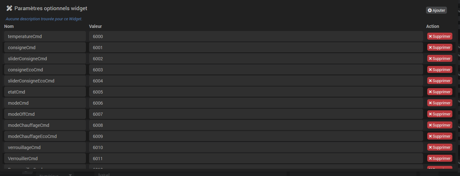The height and width of the screenshot is (176, 460).
Task: Click the X icon on etatCmd's Supprimer
Action: click(x=430, y=92)
